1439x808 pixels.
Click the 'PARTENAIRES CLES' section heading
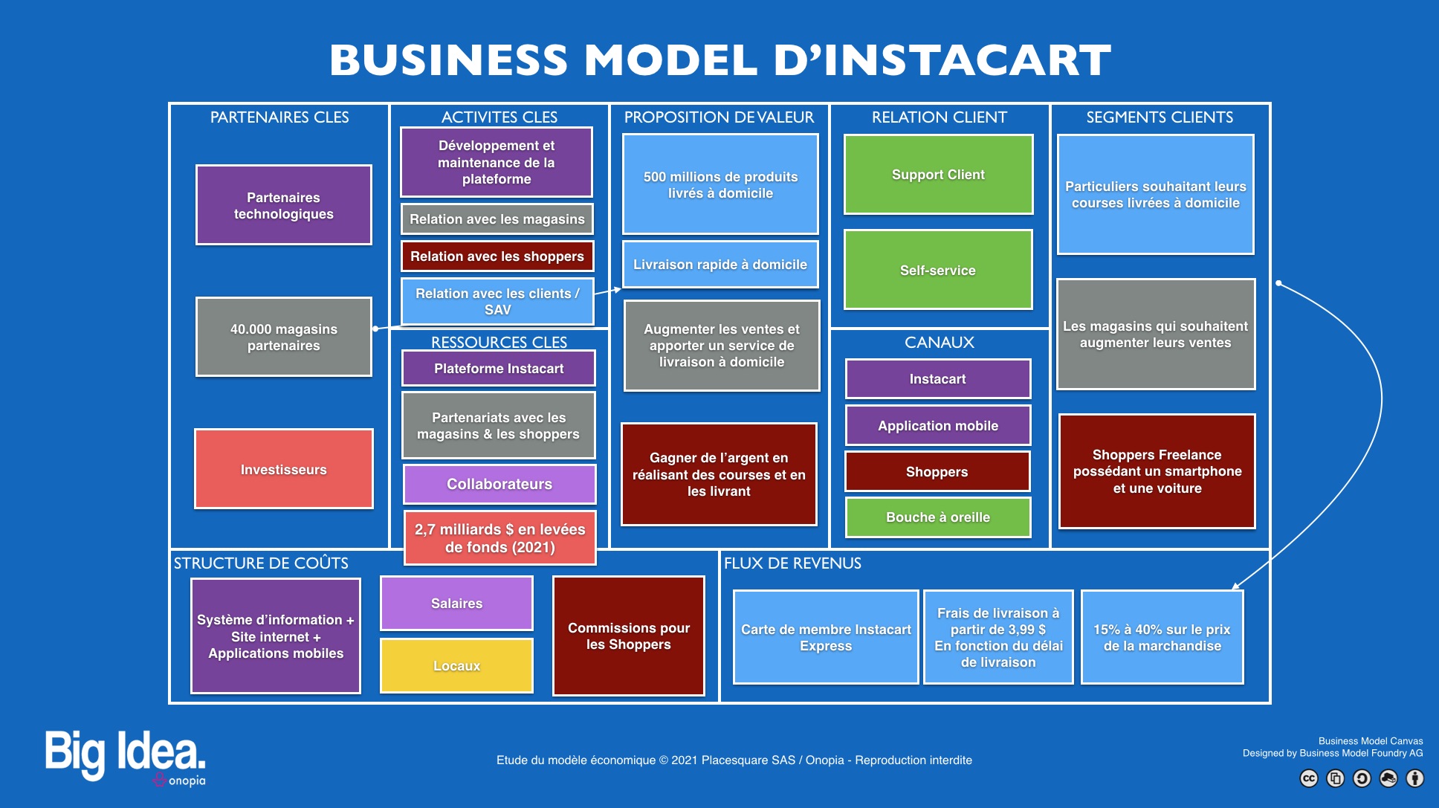(279, 117)
